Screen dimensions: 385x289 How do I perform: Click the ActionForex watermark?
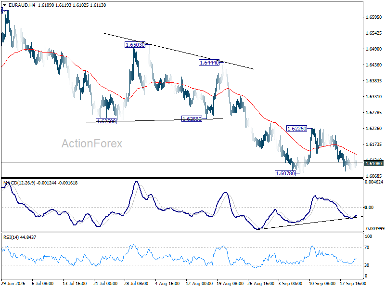91,144
